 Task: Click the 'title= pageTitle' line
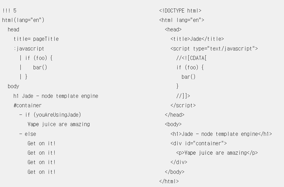[36, 39]
